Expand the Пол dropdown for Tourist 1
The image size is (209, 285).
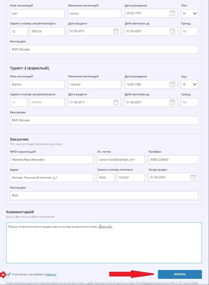(189, 14)
